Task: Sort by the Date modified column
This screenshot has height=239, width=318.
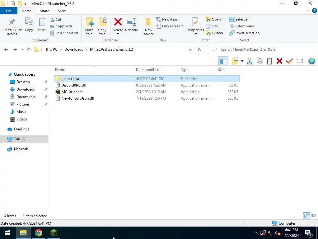Action: 148,69
